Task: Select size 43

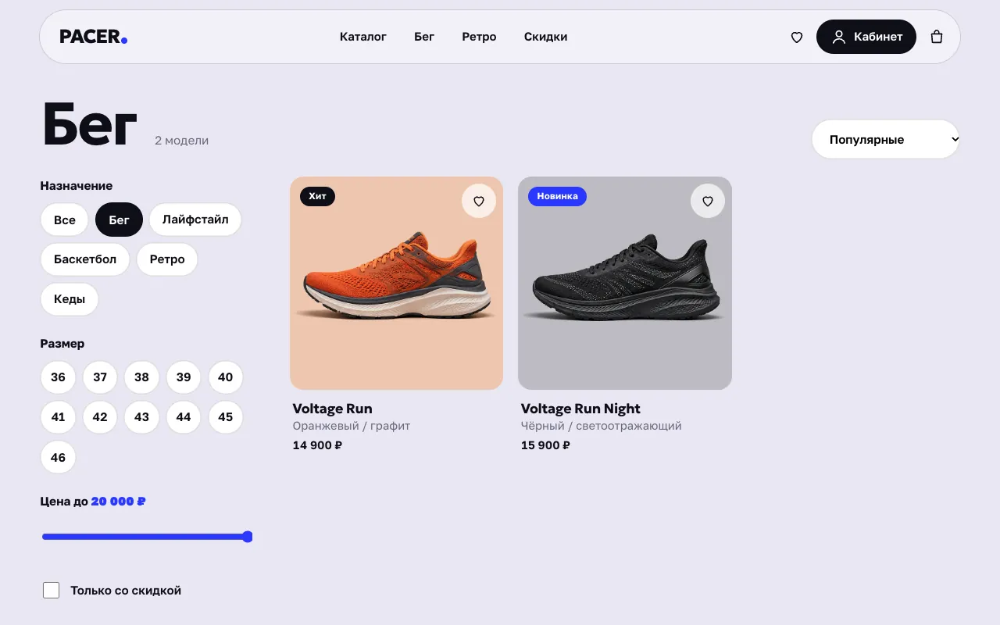Action: click(x=141, y=417)
